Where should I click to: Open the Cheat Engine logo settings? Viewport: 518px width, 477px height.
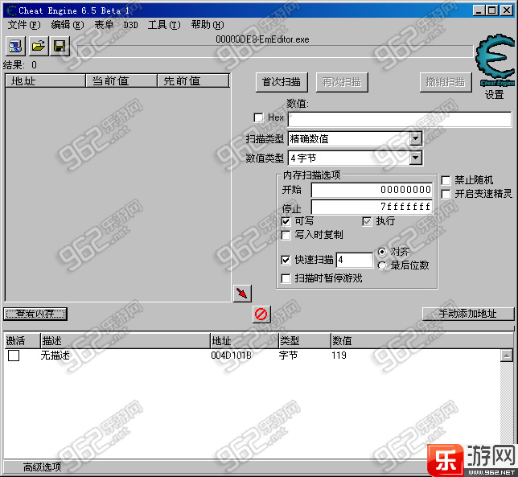click(x=495, y=60)
